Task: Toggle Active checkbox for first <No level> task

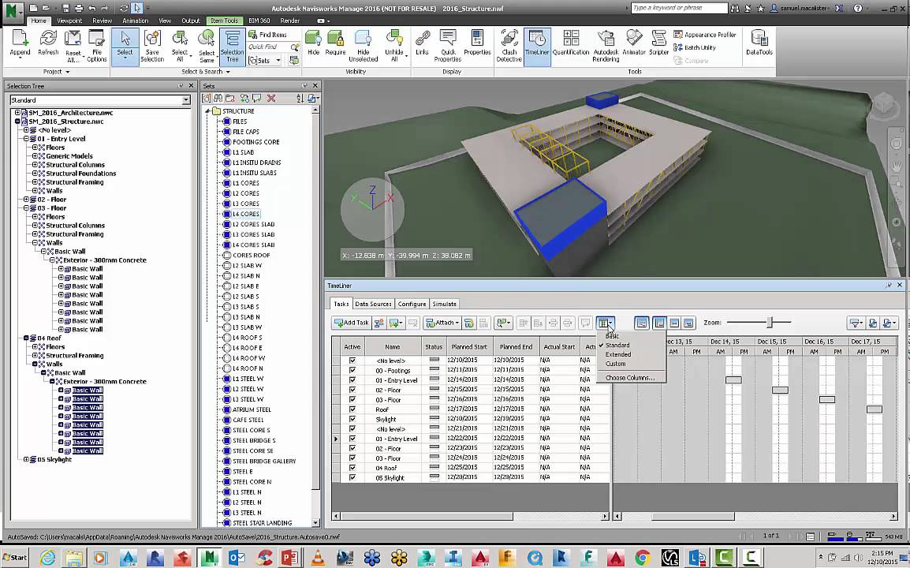Action: (x=352, y=360)
